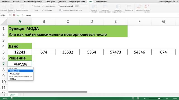Select cell containing 54346
This screenshot has width=179, height=100.
(139, 52)
